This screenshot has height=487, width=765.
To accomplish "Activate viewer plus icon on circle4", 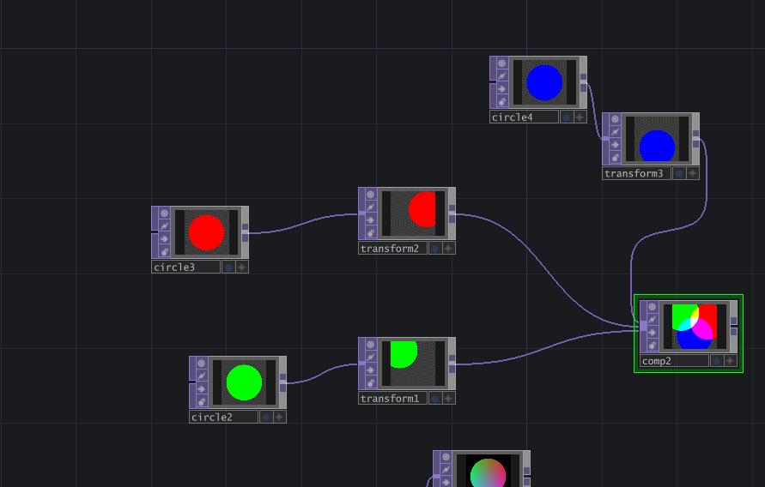I will click(580, 117).
